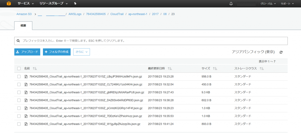Open file ending CLT246KU1zo04KHr.json.gz
The height and width of the screenshot is (133, 301).
86,84
